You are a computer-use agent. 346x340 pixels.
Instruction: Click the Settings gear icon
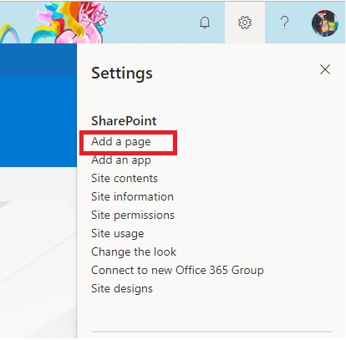[x=245, y=23]
